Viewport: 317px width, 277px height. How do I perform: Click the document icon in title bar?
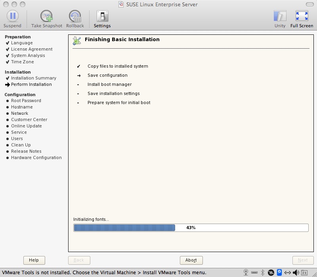tap(121, 4)
